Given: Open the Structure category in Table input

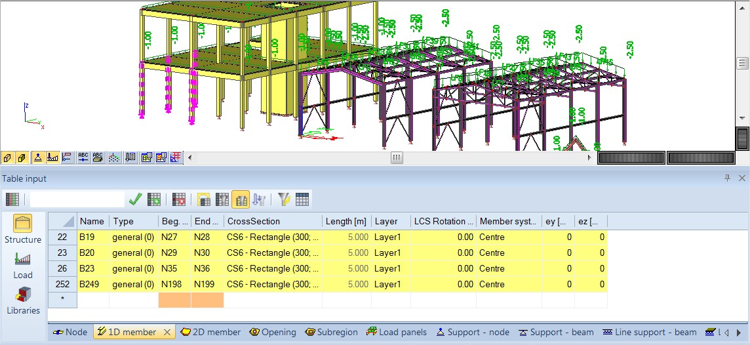Looking at the screenshot, I should (23, 229).
